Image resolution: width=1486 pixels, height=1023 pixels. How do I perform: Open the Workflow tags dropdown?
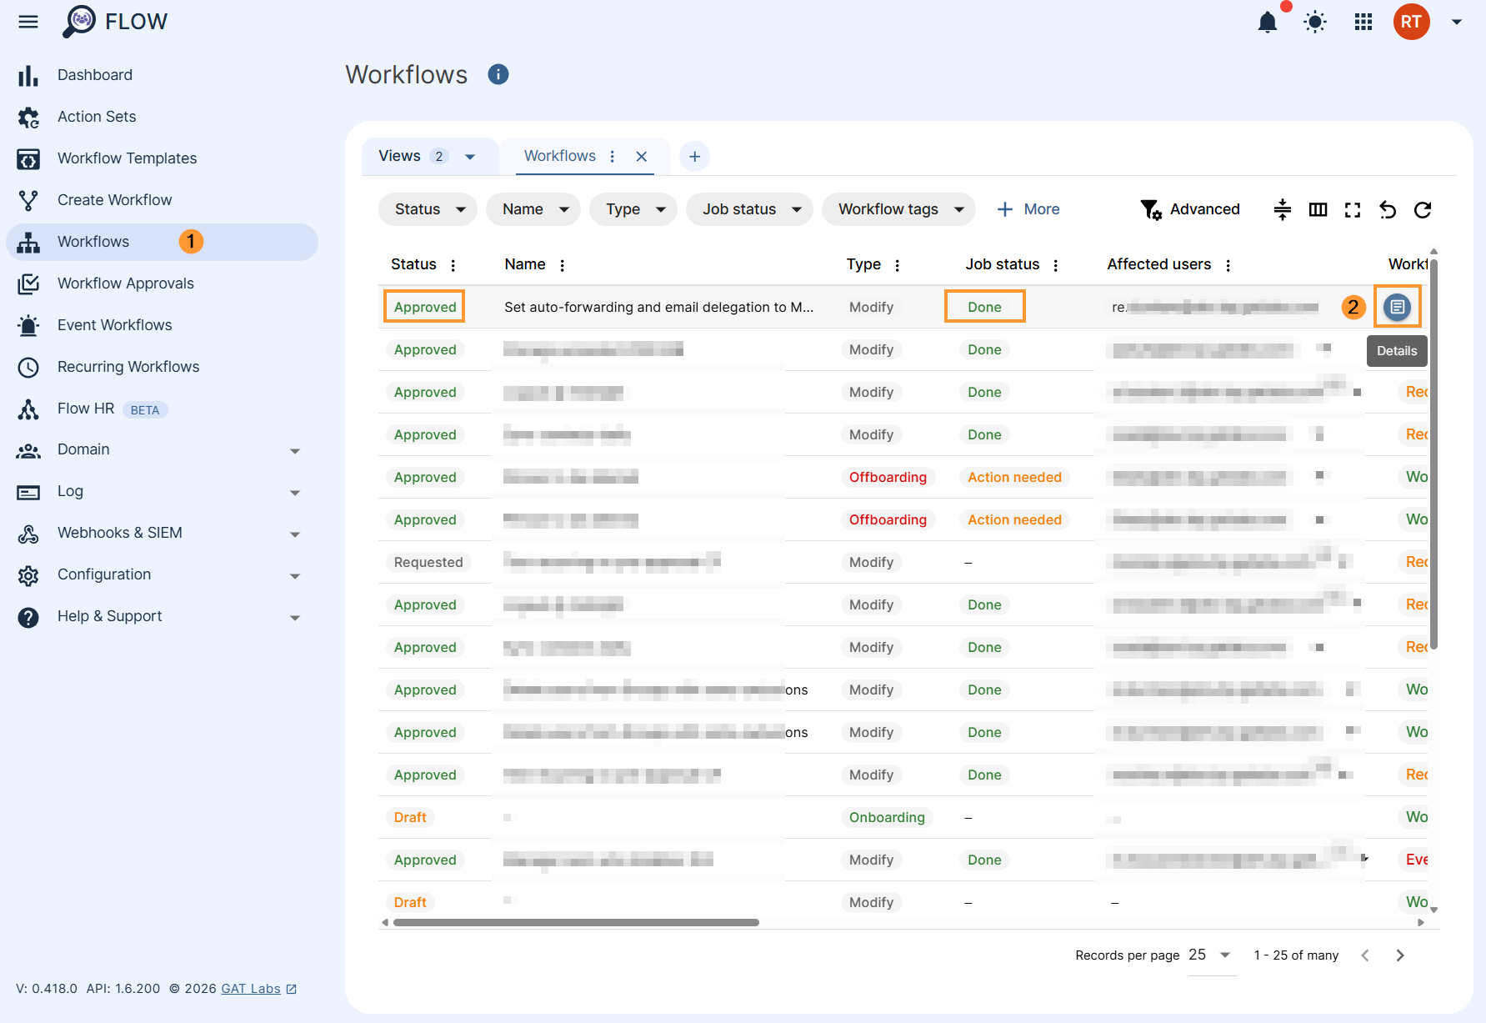coord(898,209)
